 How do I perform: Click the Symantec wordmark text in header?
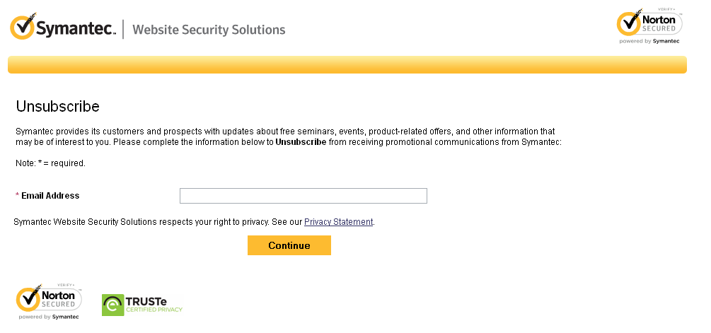click(76, 29)
